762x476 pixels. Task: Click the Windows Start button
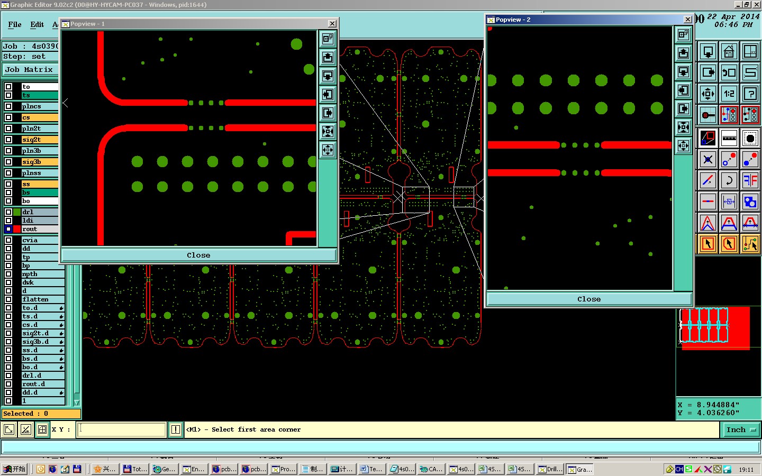(x=14, y=469)
